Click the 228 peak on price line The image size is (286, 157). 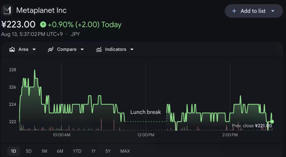tap(34, 70)
